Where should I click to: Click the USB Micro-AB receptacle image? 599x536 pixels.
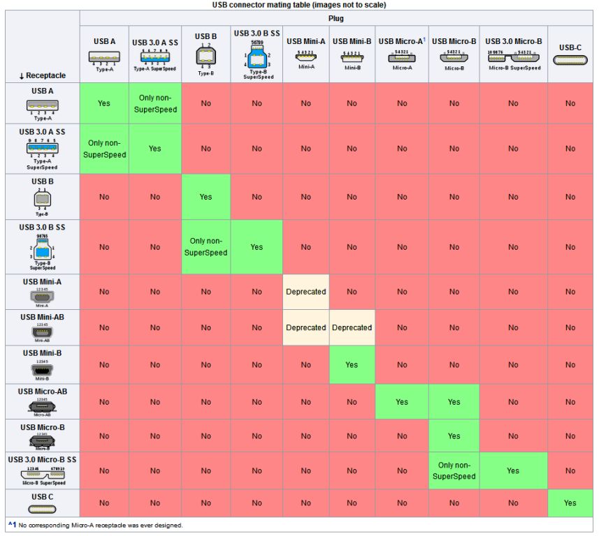coord(42,407)
